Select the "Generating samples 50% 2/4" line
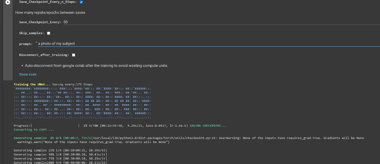Image resolution: width=380 pixels, height=164 pixels. tap(60, 155)
